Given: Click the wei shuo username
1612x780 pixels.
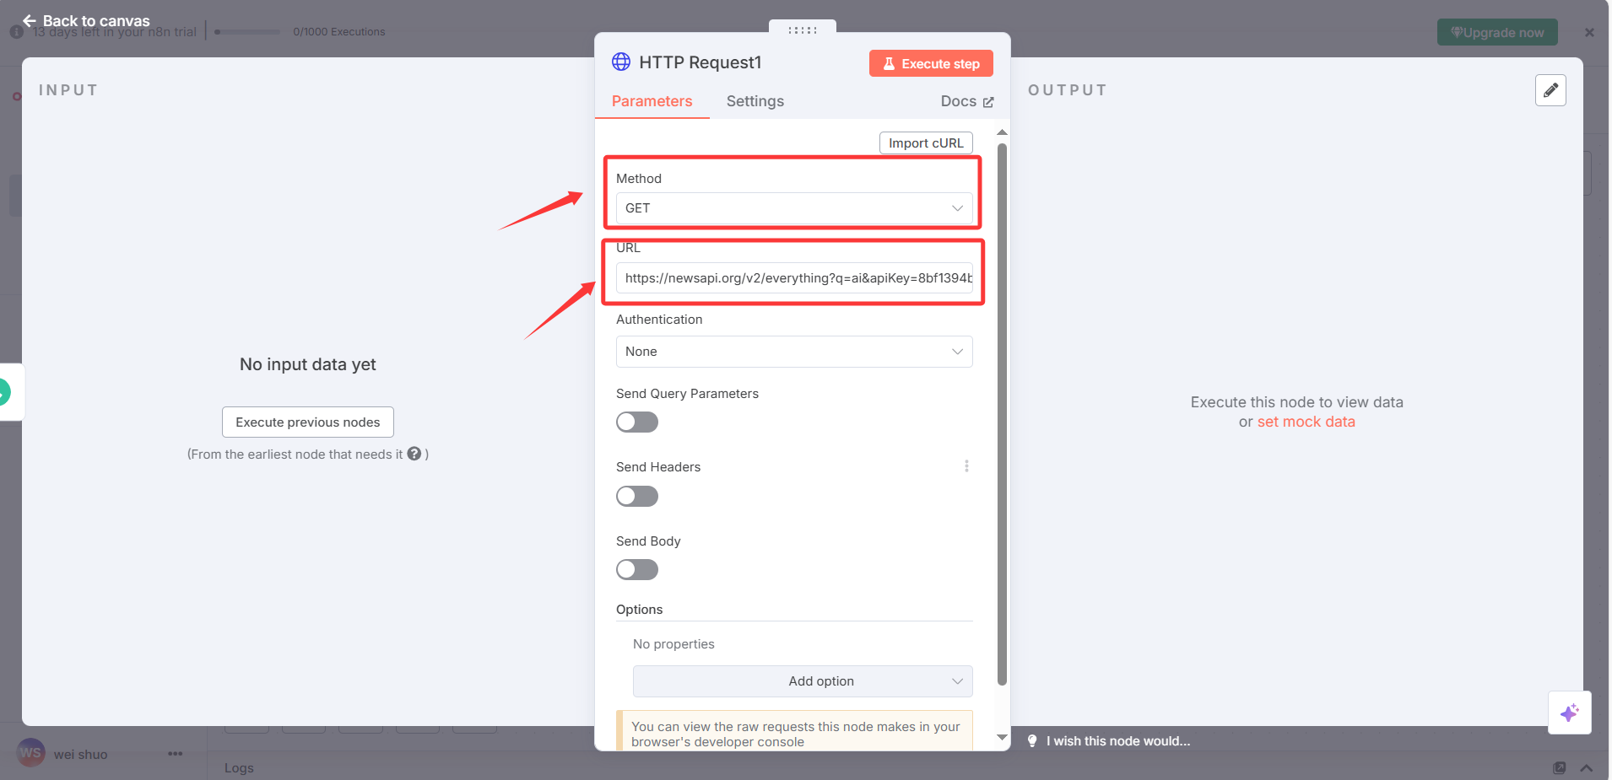Looking at the screenshot, I should click(81, 754).
